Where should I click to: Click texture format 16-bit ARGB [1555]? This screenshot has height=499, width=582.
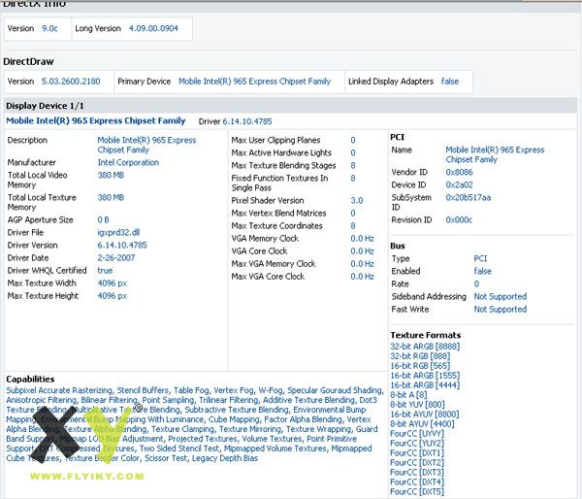pyautogui.click(x=425, y=376)
